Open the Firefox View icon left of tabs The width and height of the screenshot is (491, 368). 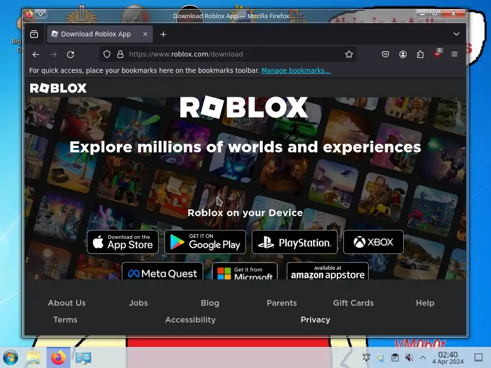[x=34, y=34]
